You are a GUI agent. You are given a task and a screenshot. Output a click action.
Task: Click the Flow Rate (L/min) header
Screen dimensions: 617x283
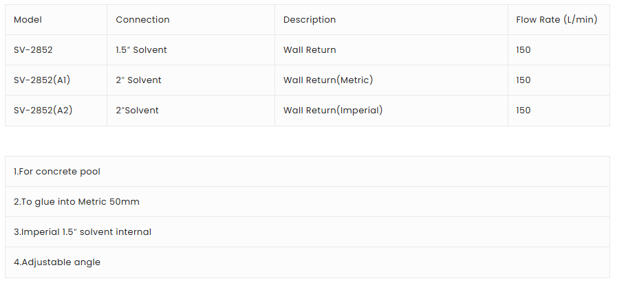[x=556, y=20]
